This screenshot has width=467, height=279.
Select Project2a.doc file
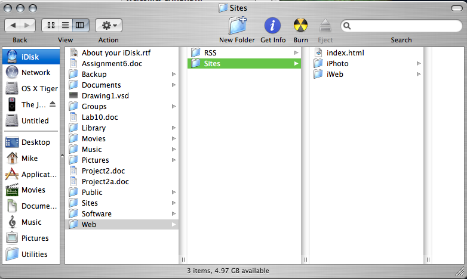point(122,181)
